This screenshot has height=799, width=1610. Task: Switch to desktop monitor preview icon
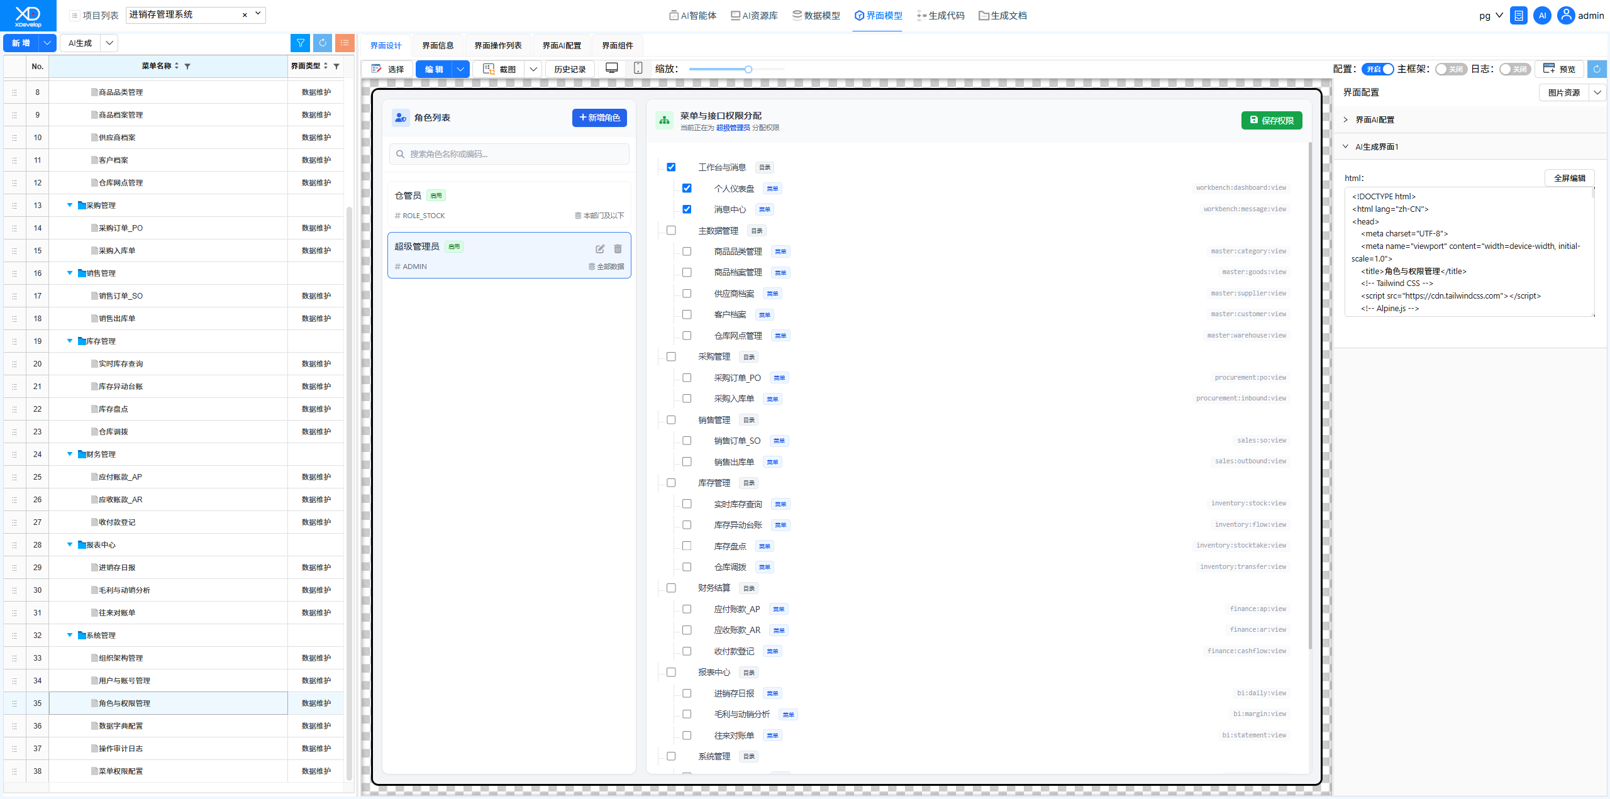click(x=611, y=69)
